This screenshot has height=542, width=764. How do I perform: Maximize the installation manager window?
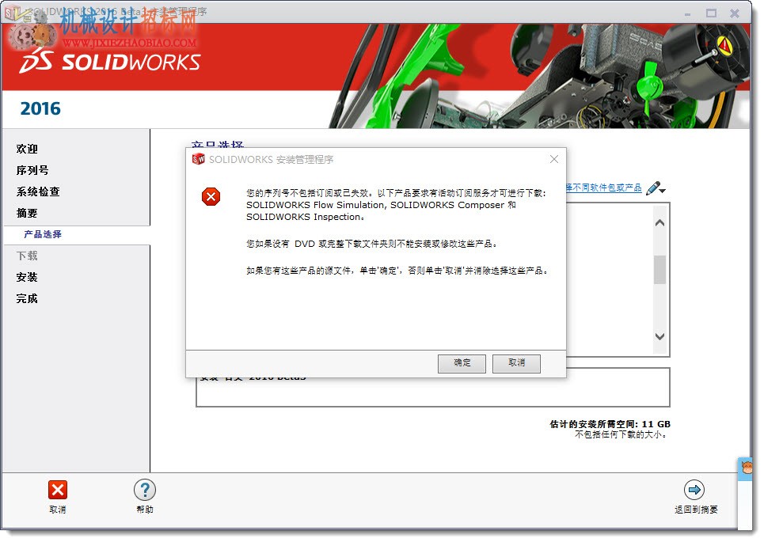tap(712, 13)
